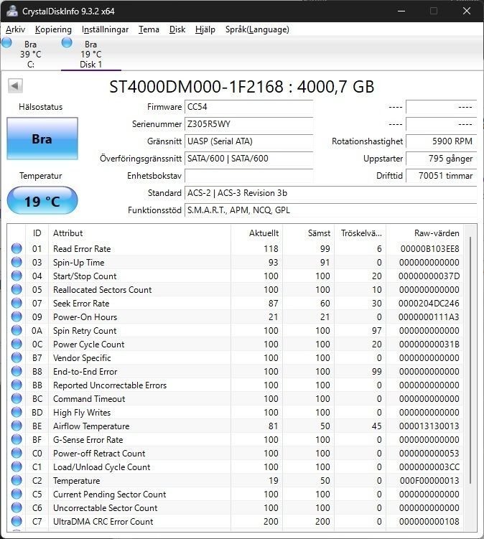Open the Inställningar menu
The height and width of the screenshot is (539, 484).
(x=105, y=29)
